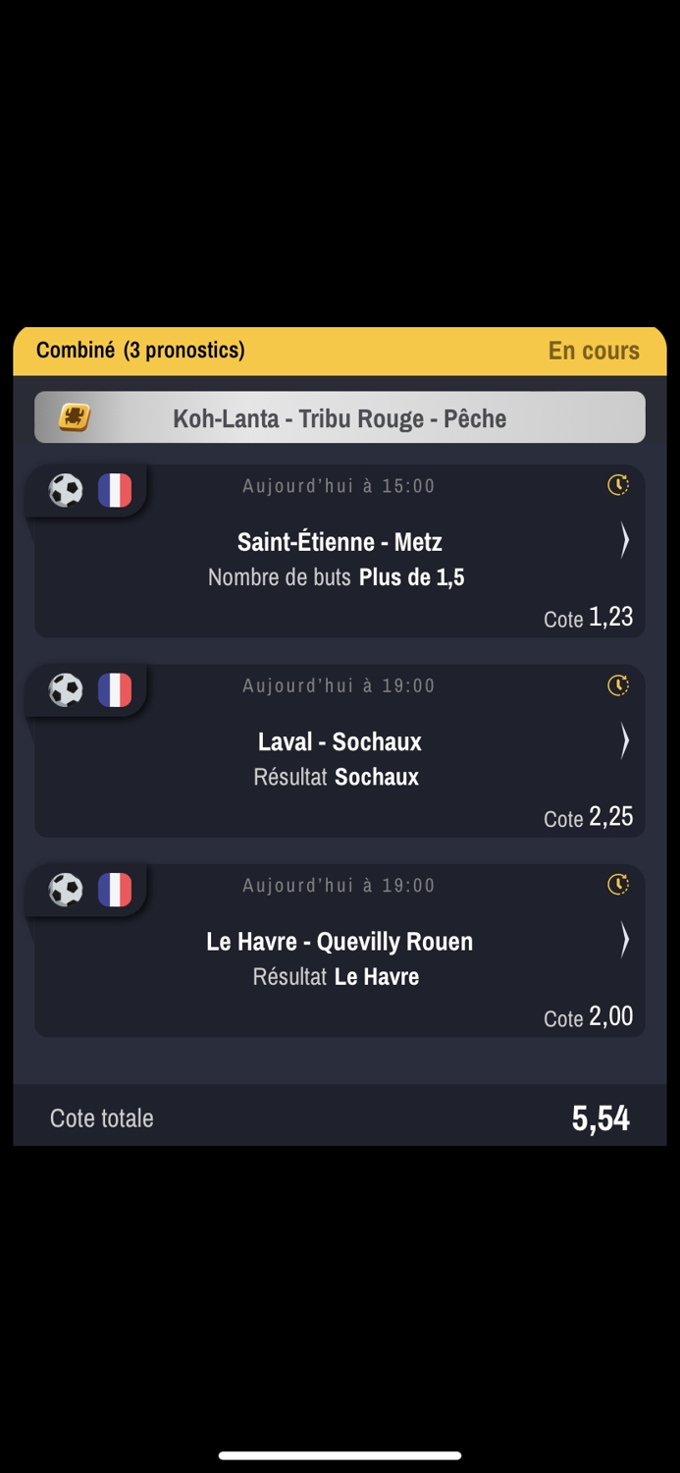Expand the Saint-Étienne - Metz bet chevron
Image resolution: width=680 pixels, height=1473 pixels.
(x=624, y=540)
